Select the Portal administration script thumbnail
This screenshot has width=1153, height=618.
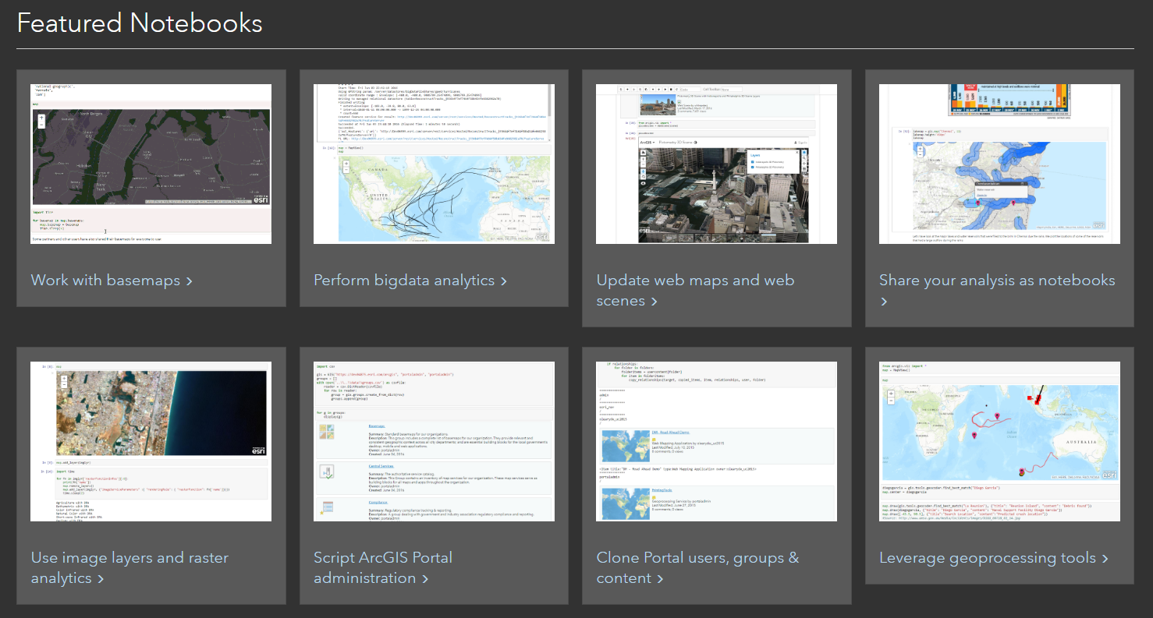coord(435,442)
